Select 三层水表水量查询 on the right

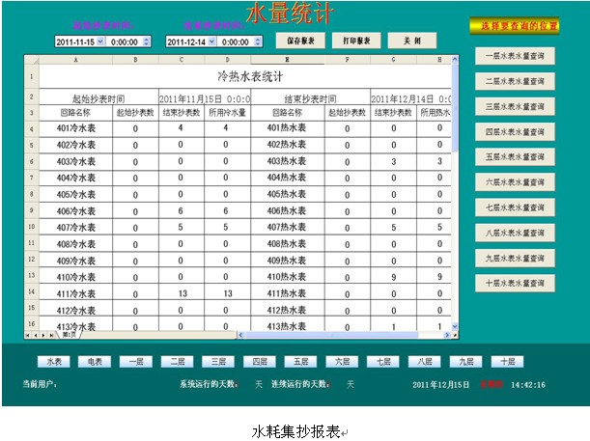coord(515,106)
